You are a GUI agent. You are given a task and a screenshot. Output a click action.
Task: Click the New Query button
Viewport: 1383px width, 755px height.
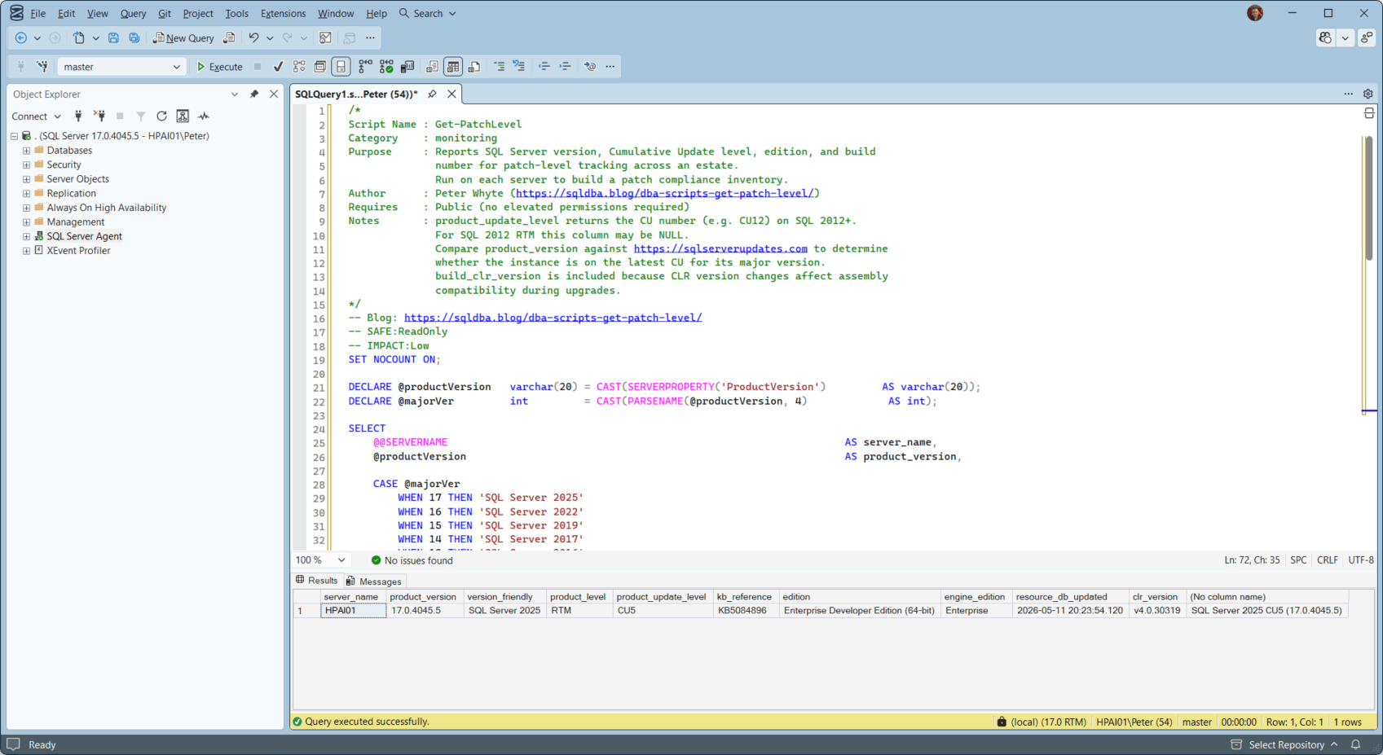click(183, 37)
